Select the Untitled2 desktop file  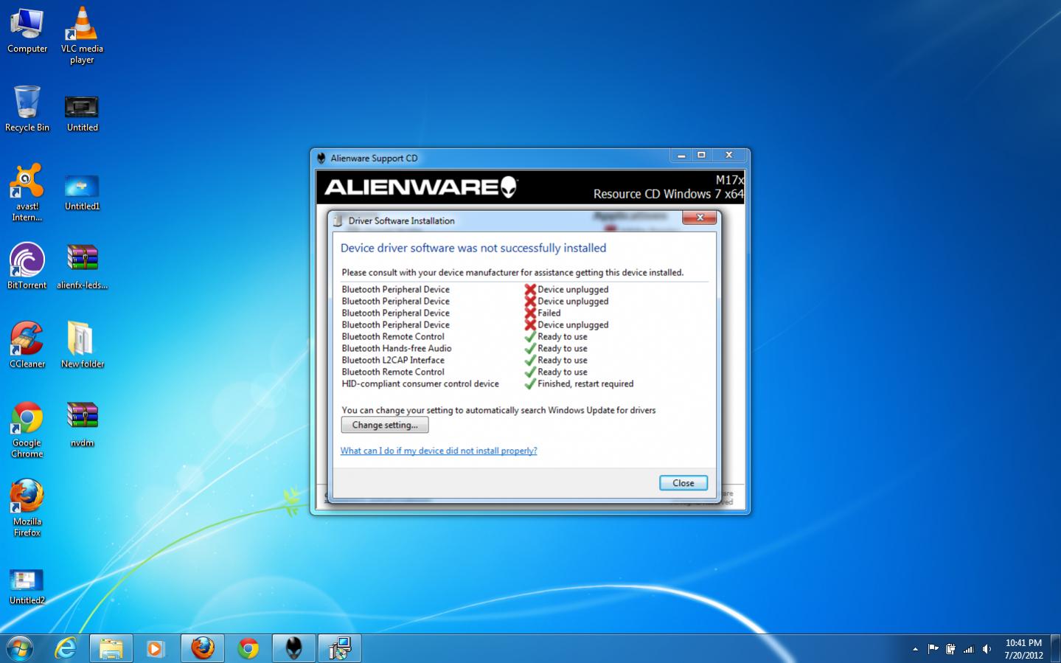pyautogui.click(x=27, y=586)
